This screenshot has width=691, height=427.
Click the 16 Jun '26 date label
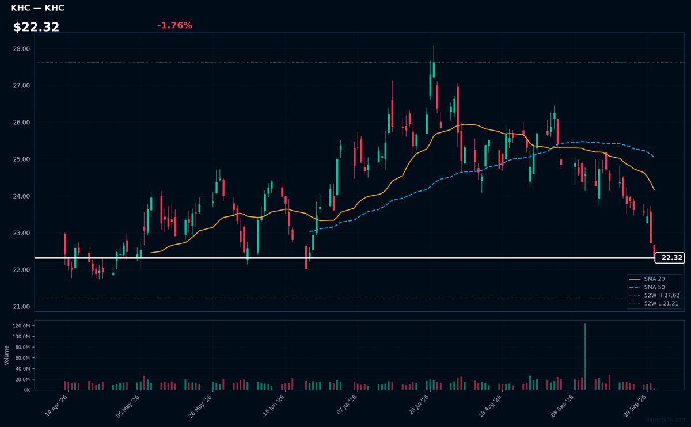point(273,405)
